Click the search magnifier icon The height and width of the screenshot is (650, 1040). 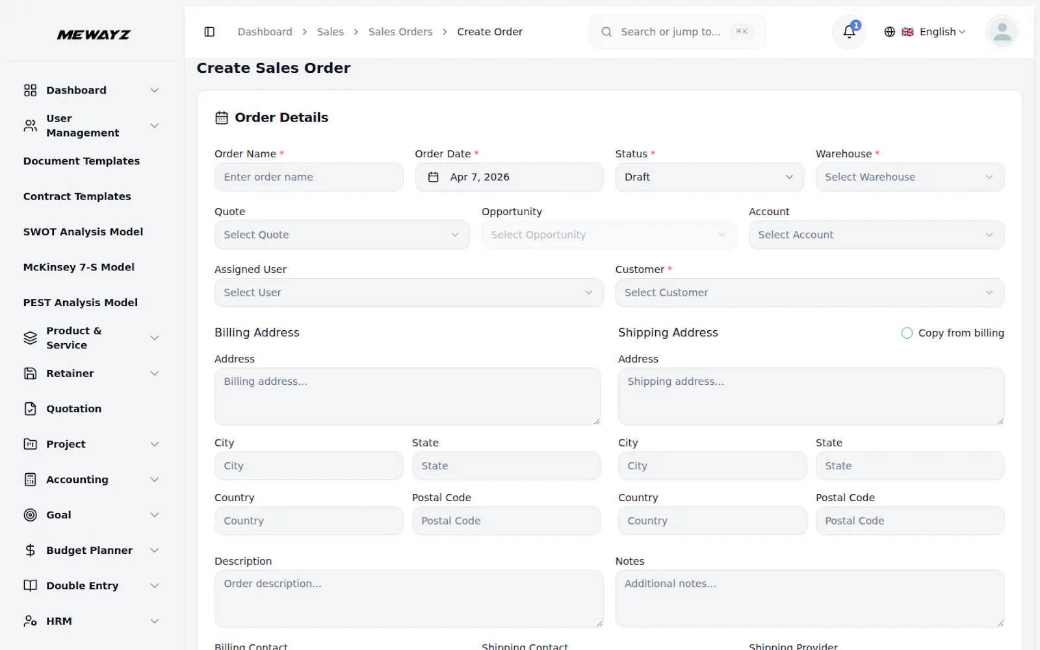[x=606, y=32]
